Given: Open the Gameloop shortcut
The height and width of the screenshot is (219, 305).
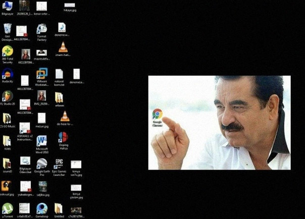Looking at the screenshot, I should point(41,208).
